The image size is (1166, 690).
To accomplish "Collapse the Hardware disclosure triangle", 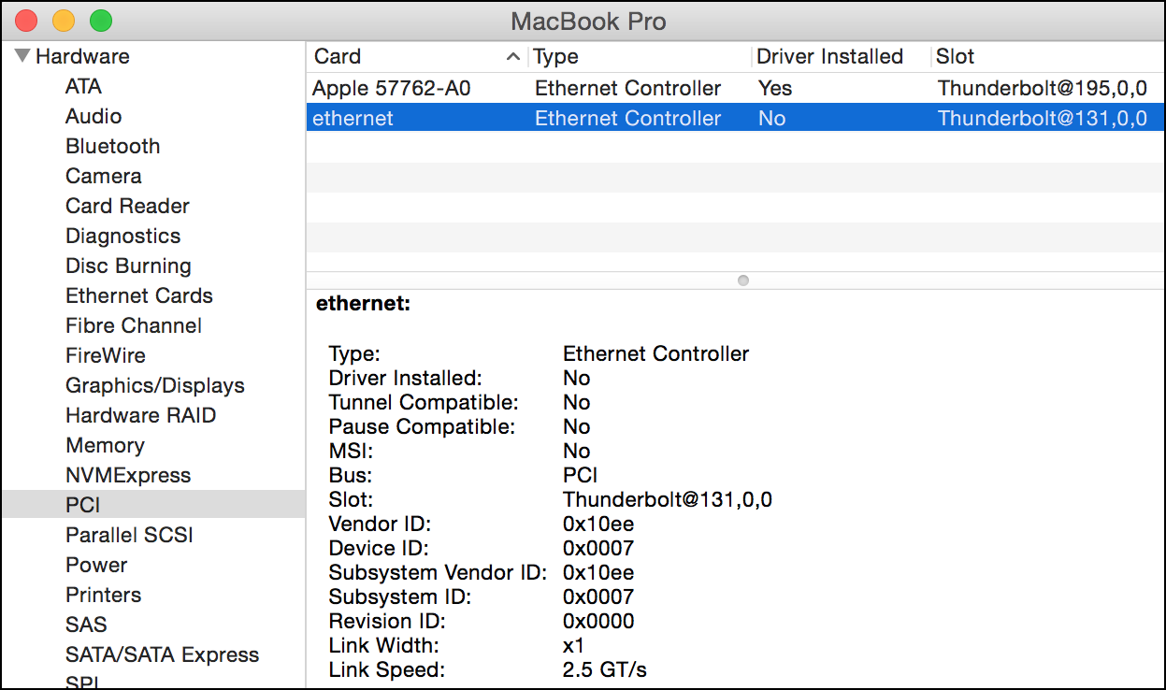I will [x=22, y=56].
